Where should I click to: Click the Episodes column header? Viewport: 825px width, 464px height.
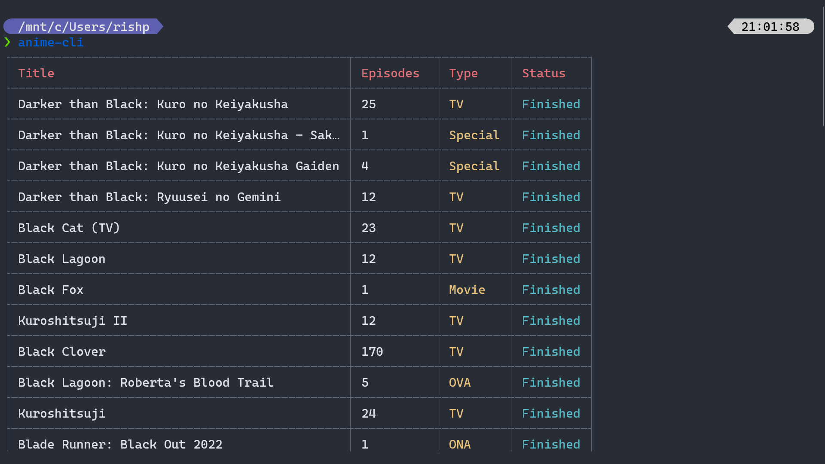pos(390,73)
